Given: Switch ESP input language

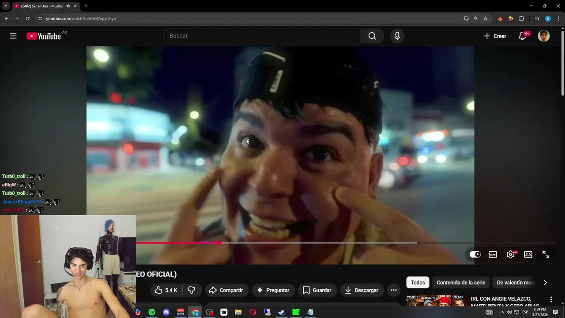Looking at the screenshot, I should [x=525, y=312].
